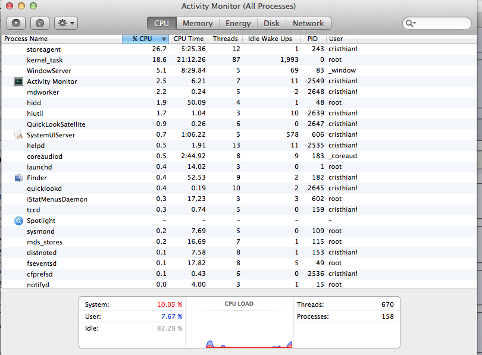Click kernel_task's 1,993 idle wake ups
Image resolution: width=482 pixels, height=355 pixels.
289,59
